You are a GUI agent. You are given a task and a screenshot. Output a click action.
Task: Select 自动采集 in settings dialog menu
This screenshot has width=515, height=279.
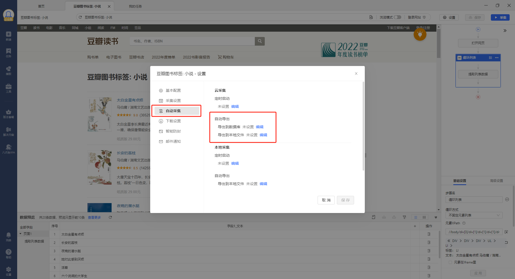177,111
